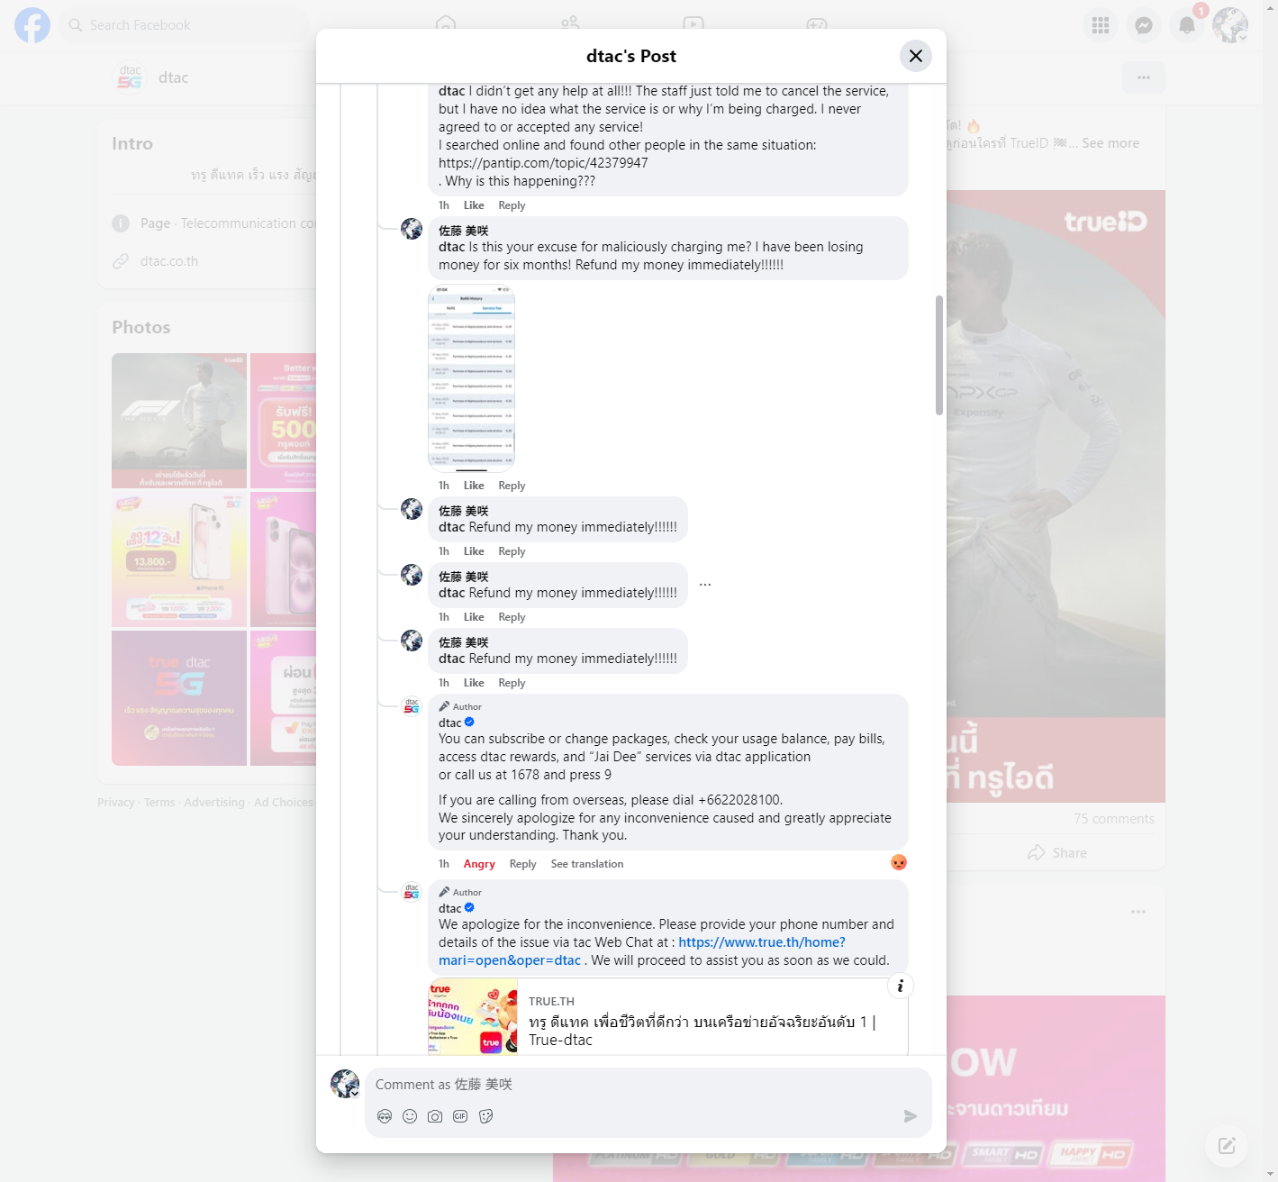The image size is (1278, 1182).
Task: Reply to the 'Why is this happening' comment
Action: tap(512, 205)
